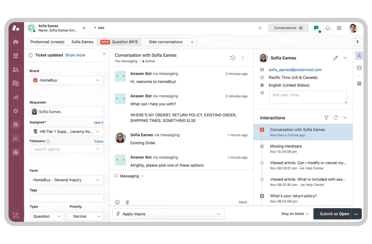Add a new ticket tab

click(x=99, y=28)
